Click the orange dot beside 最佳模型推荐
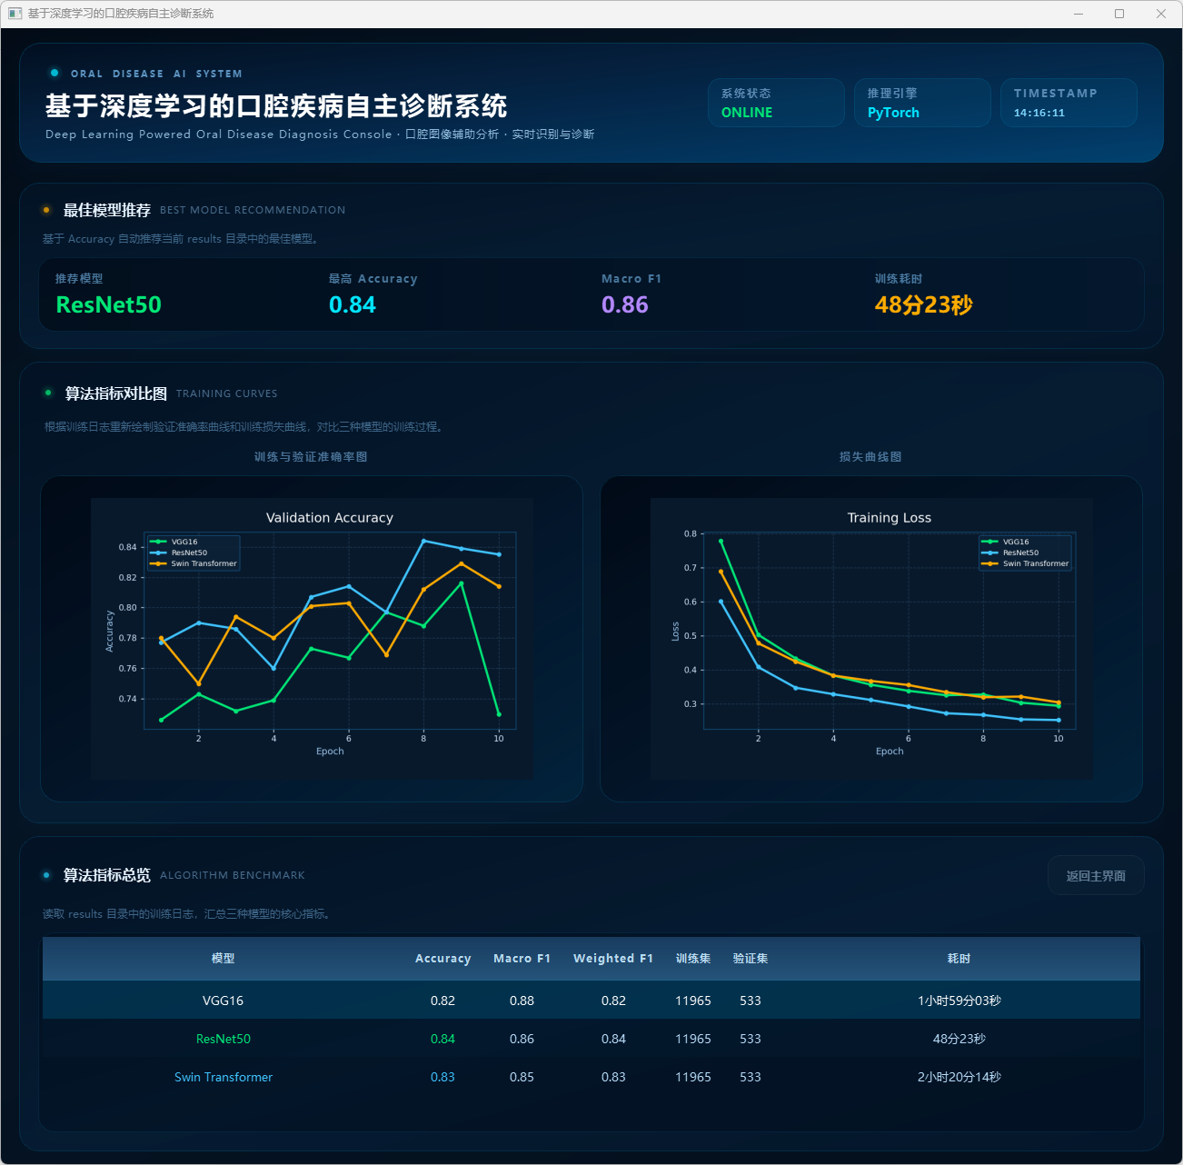The height and width of the screenshot is (1165, 1183). 46,210
